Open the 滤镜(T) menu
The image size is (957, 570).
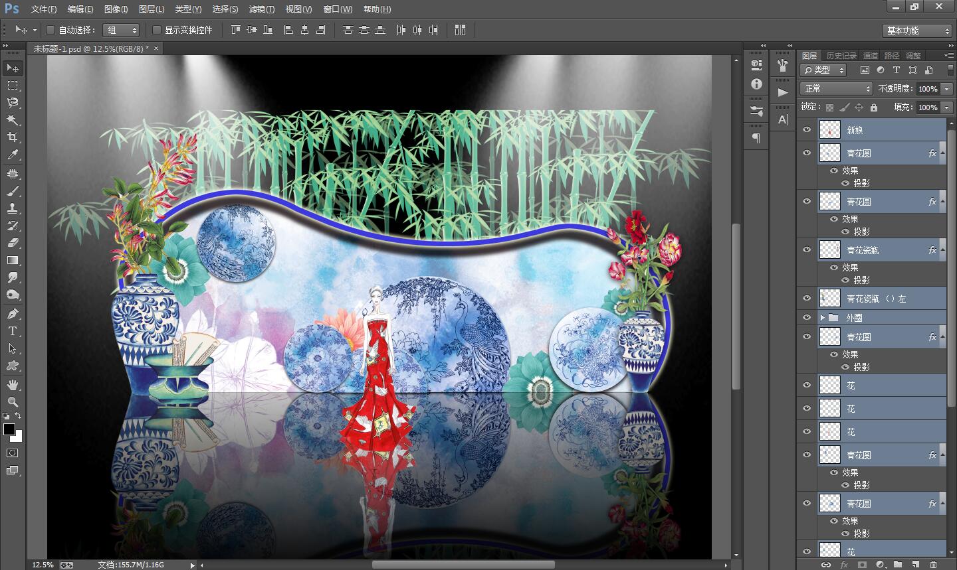261,9
